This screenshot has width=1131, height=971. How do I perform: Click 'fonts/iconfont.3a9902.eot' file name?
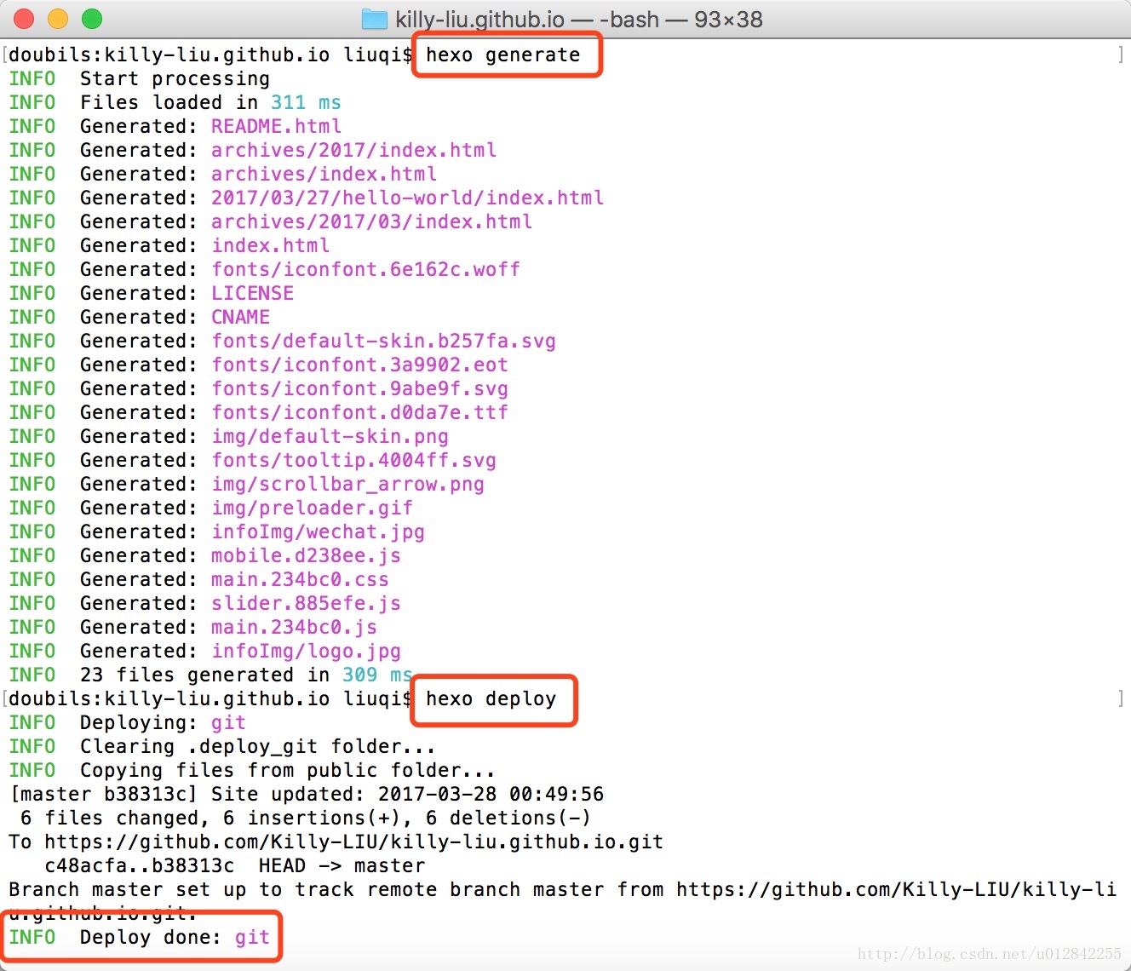click(x=360, y=365)
